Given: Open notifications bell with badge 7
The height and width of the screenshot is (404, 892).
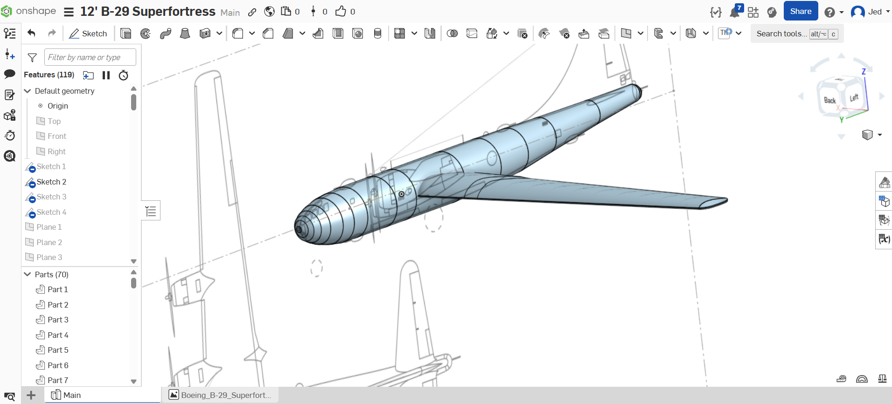Looking at the screenshot, I should coord(735,12).
